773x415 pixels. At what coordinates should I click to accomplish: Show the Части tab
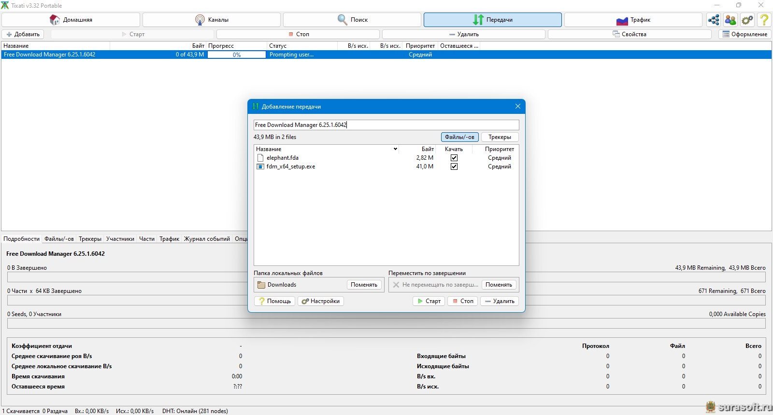pyautogui.click(x=147, y=239)
